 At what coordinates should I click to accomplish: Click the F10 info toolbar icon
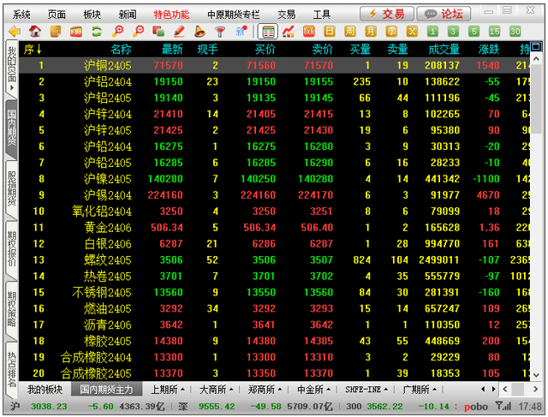point(76,32)
